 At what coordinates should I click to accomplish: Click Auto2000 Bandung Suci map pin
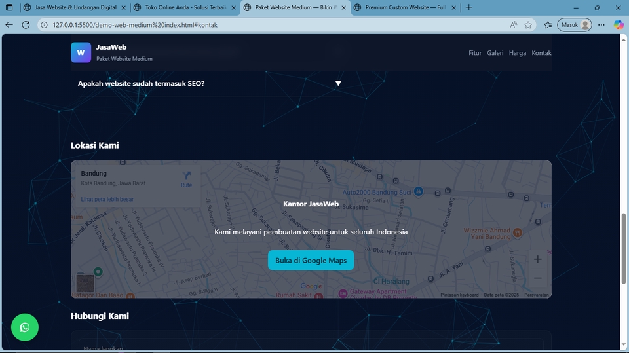click(419, 191)
